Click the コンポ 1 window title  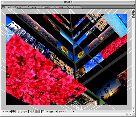point(68,2)
